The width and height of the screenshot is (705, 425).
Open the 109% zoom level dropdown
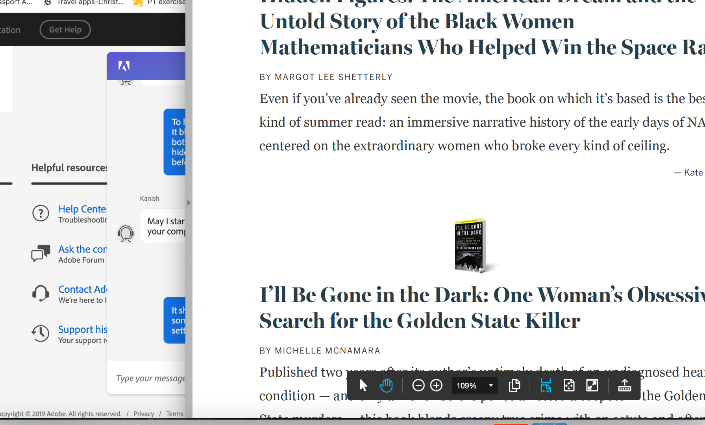tap(475, 386)
